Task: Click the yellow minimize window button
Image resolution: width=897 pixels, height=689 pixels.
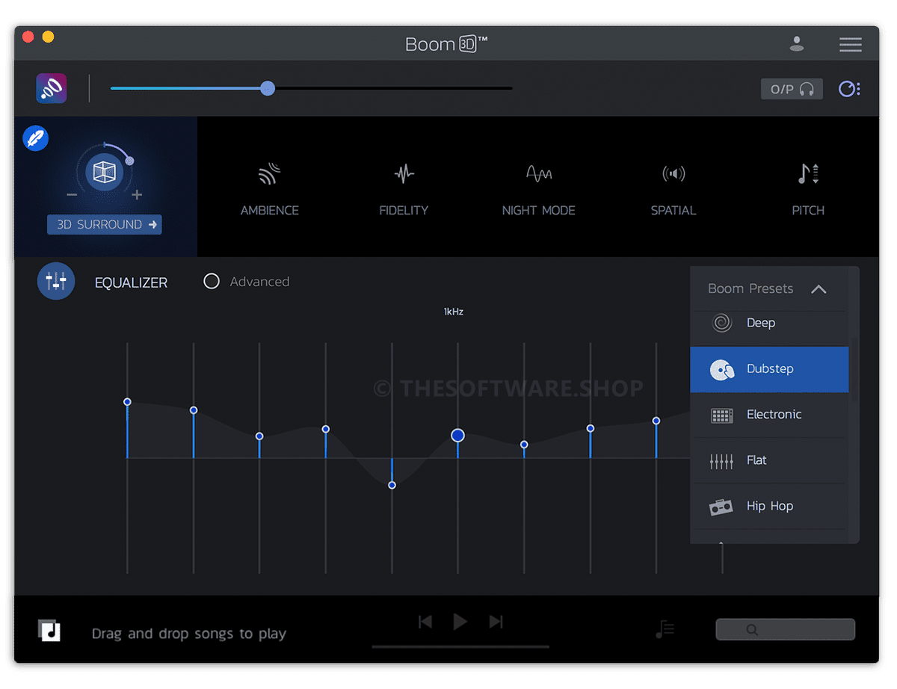Action: (48, 37)
